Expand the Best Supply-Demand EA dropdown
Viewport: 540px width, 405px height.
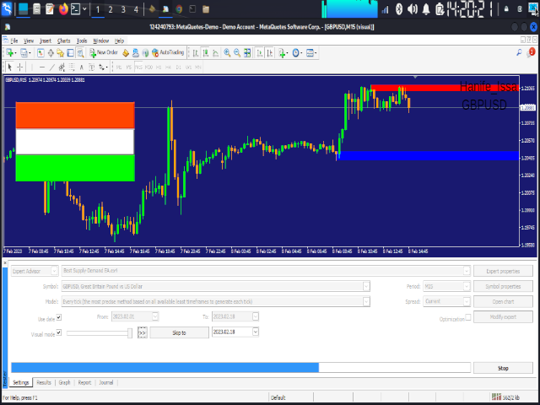click(x=467, y=271)
